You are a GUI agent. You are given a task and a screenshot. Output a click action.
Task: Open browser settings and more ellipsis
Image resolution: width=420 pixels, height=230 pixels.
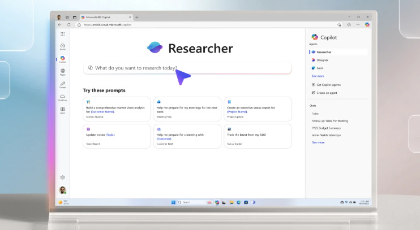(x=358, y=25)
